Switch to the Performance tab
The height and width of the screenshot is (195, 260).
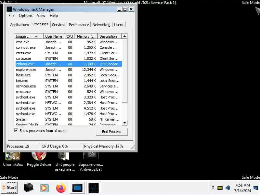[79, 25]
